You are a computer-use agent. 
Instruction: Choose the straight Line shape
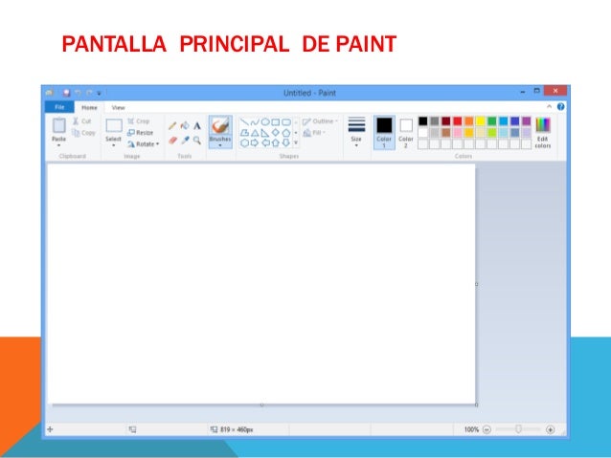pyautogui.click(x=244, y=122)
